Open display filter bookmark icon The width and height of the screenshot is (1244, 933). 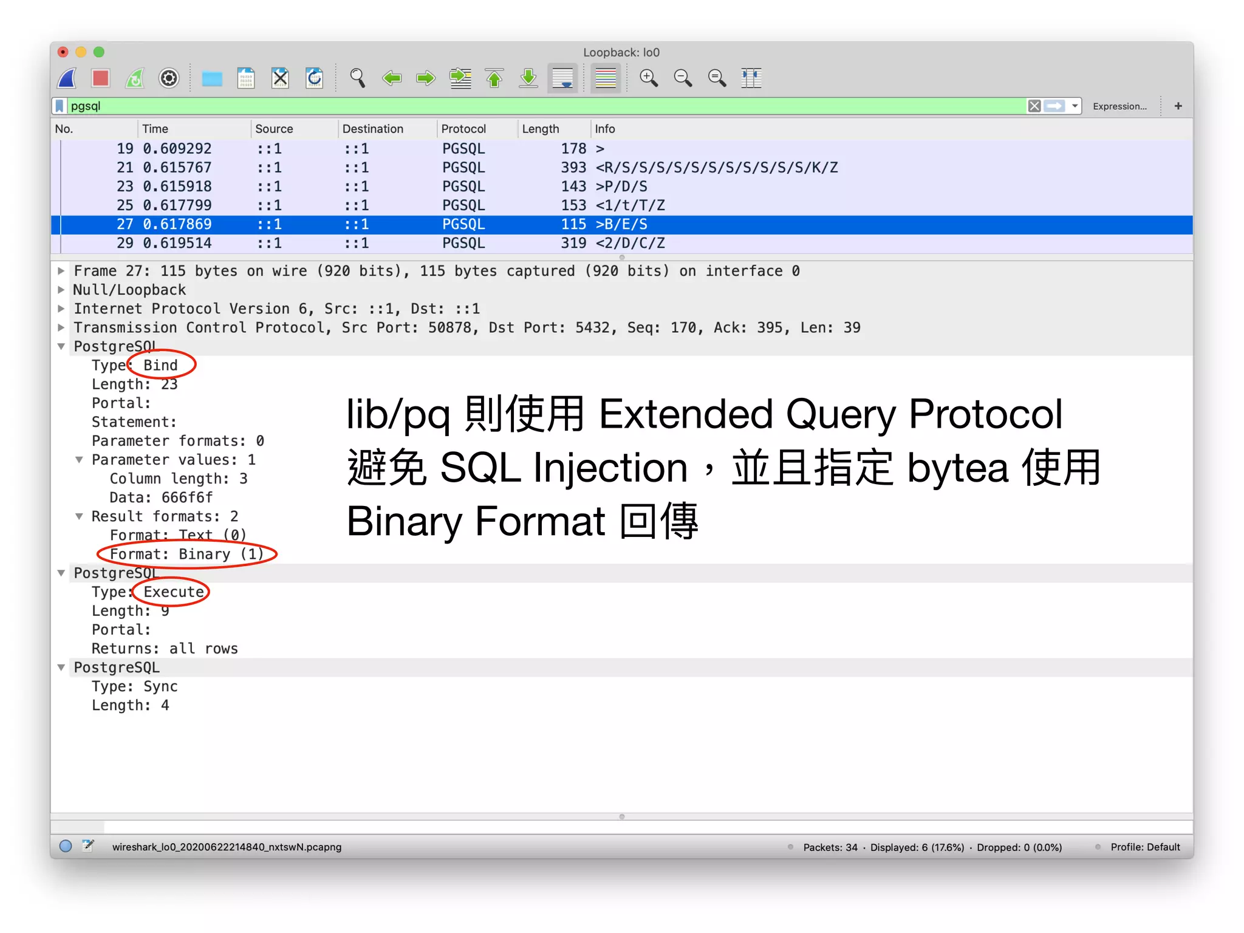[60, 106]
